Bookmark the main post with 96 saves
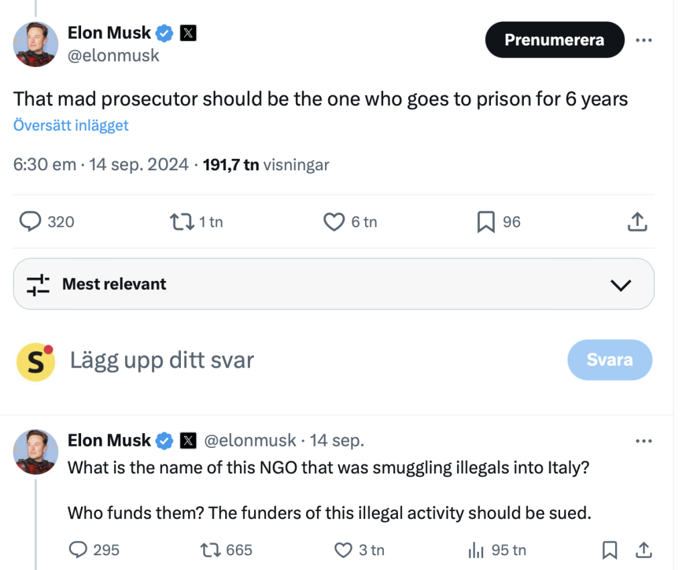Screen dimensions: 686x570 pos(486,221)
